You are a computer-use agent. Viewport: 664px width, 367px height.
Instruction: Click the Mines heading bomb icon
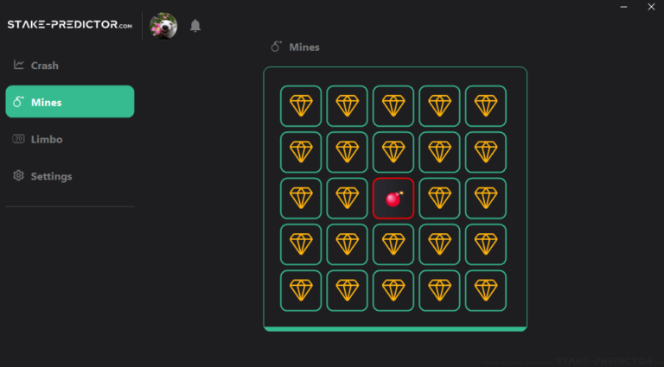(x=277, y=47)
